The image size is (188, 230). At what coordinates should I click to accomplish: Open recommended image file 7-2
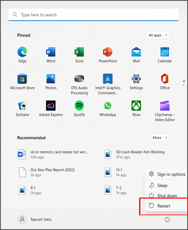point(115,190)
